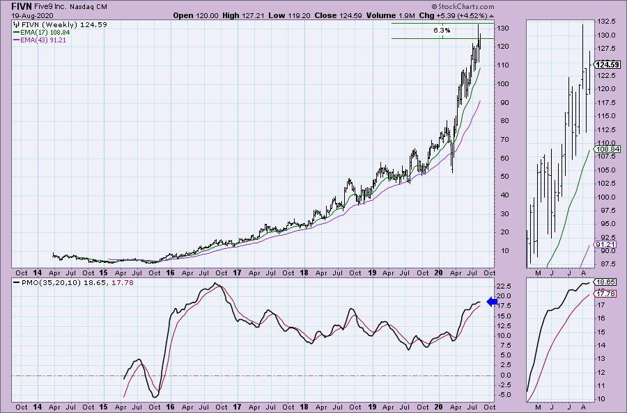Click the purple 91.21 EMA tag in zoom panel
The height and width of the screenshot is (413, 627).
pos(605,244)
